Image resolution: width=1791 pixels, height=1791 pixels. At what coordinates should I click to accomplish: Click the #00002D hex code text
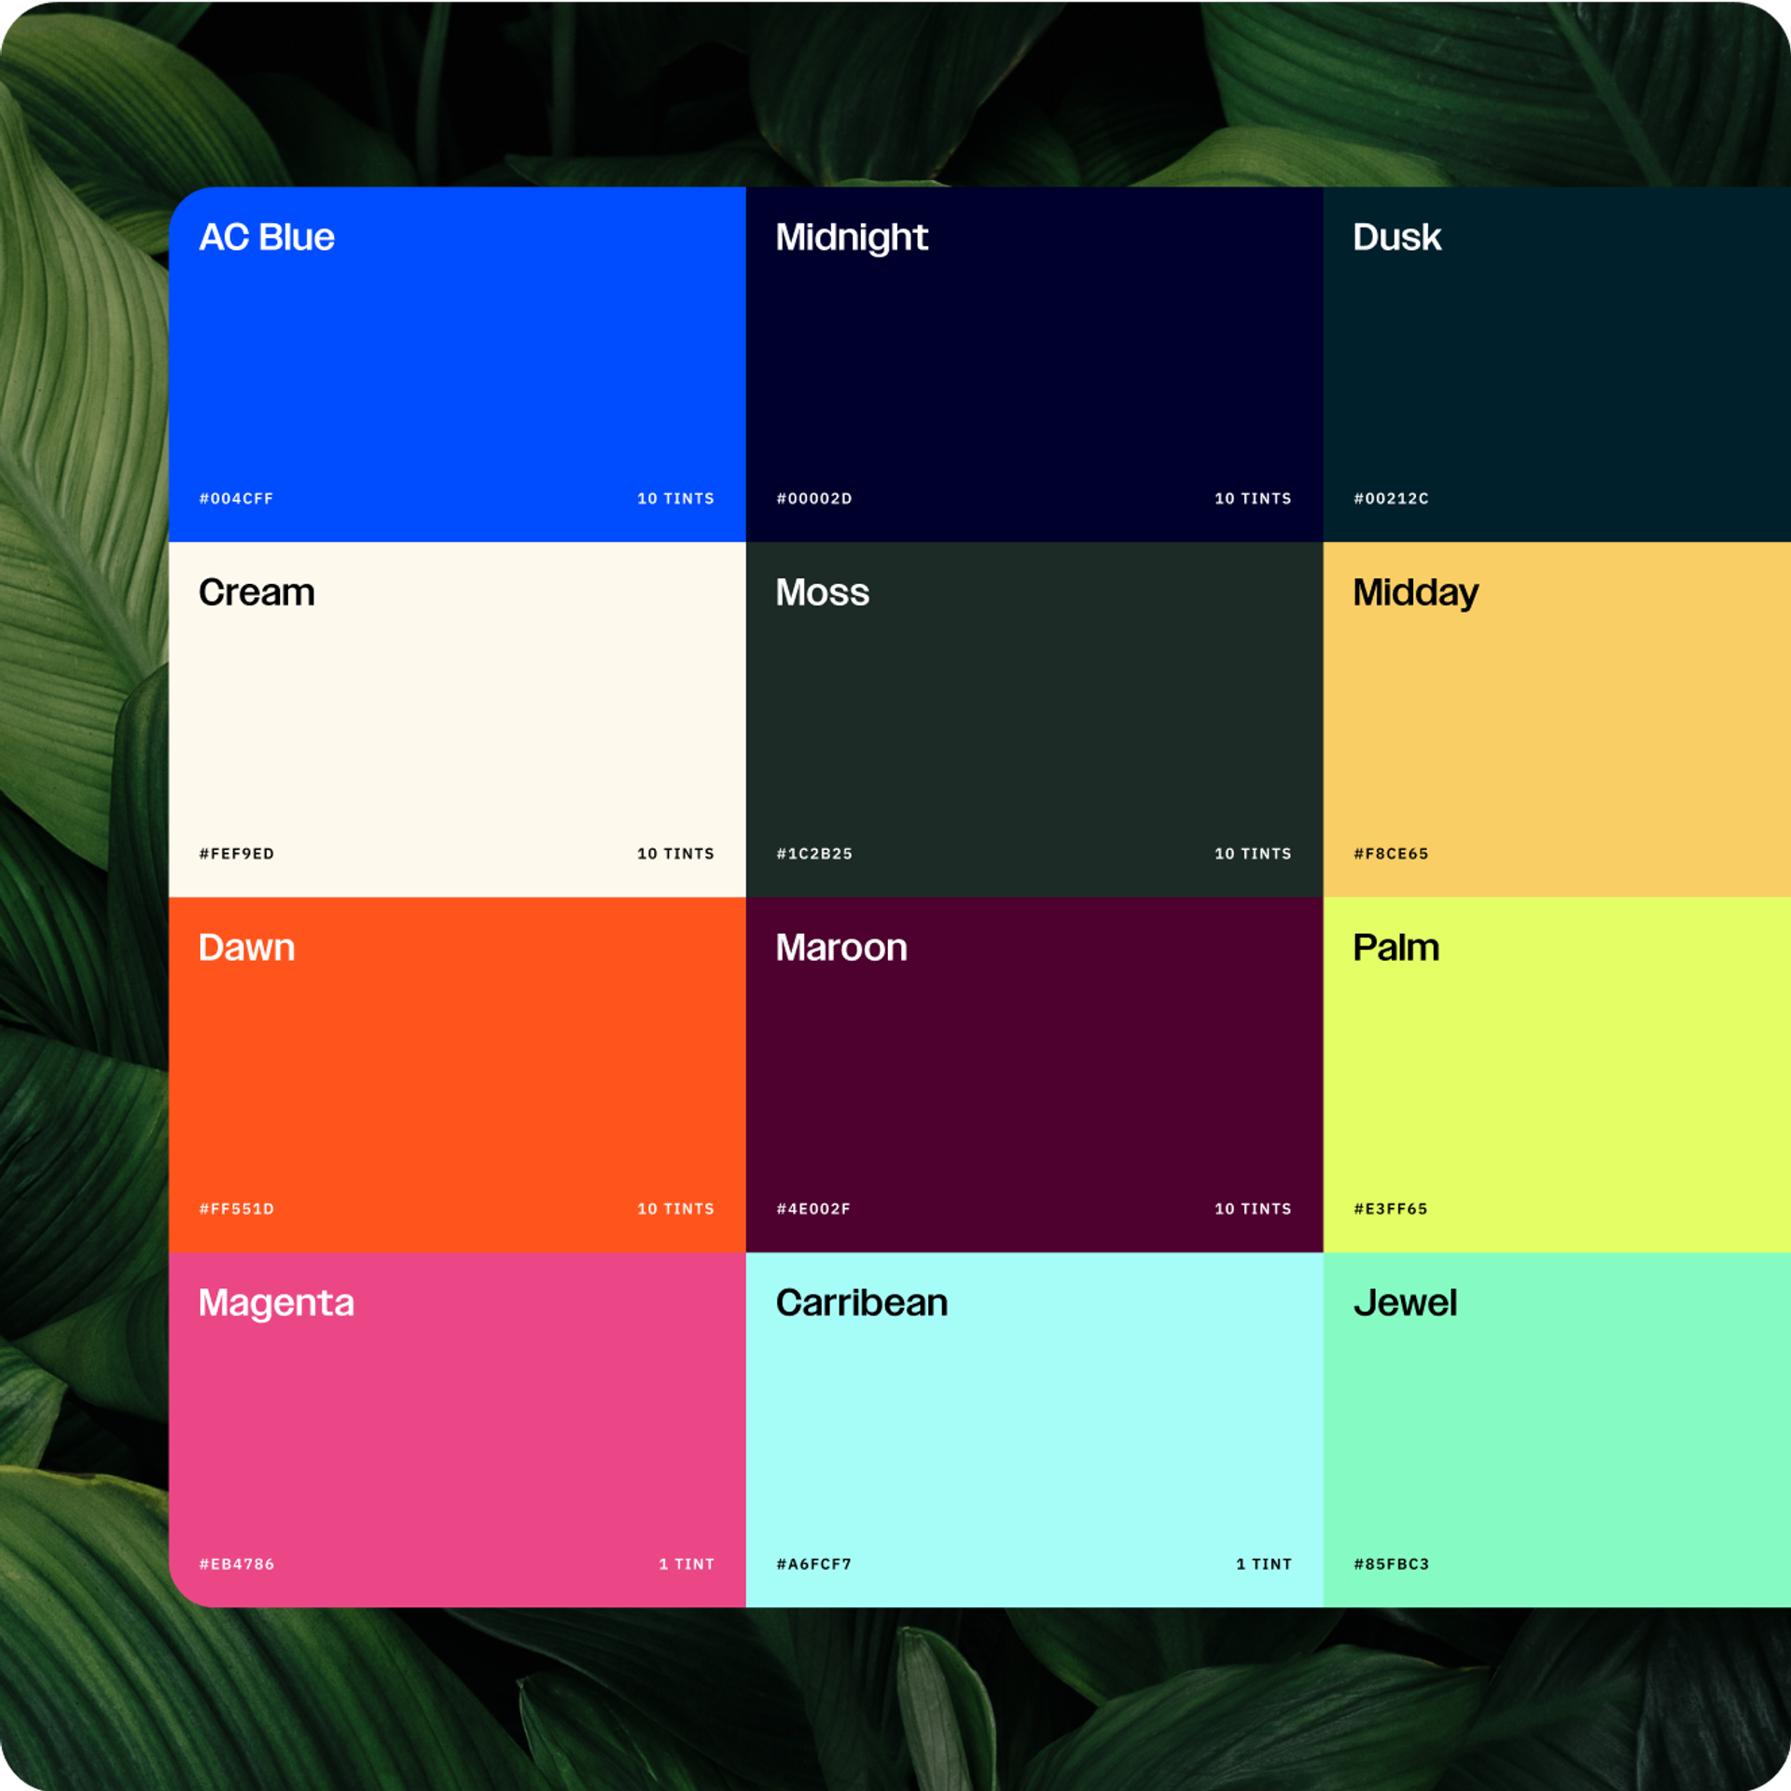point(814,499)
